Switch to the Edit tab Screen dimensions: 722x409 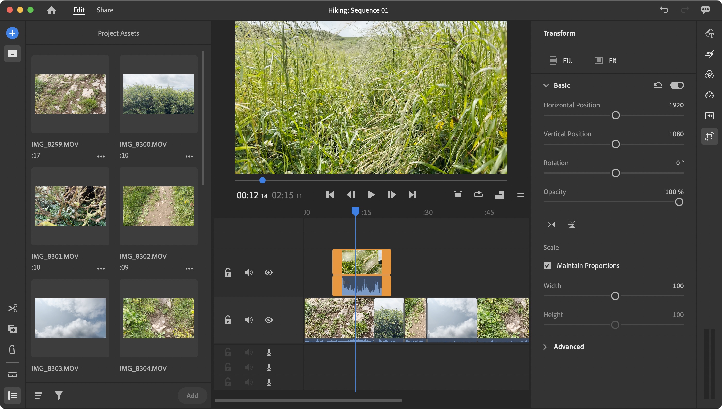(x=79, y=10)
